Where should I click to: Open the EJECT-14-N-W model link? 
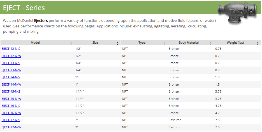tap(11, 84)
